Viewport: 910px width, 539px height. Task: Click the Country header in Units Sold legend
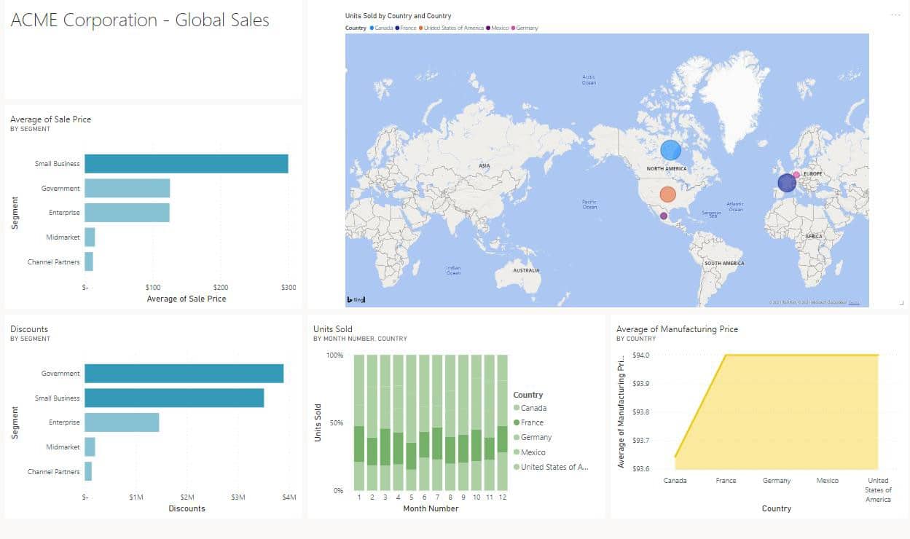(x=528, y=395)
